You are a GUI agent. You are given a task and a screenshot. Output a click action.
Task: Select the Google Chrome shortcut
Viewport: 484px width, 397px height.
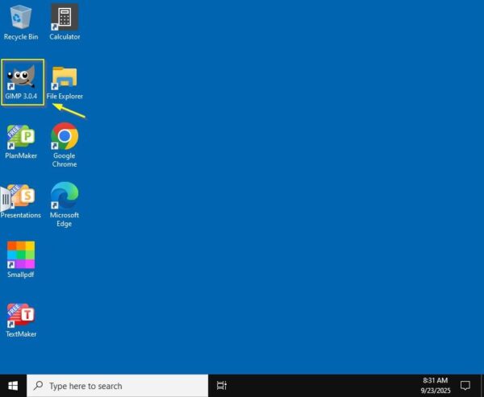pyautogui.click(x=65, y=145)
